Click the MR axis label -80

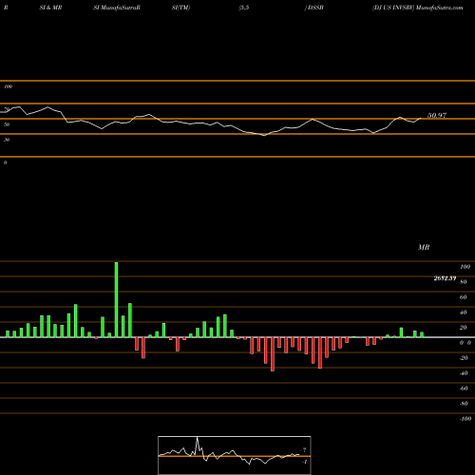(x=464, y=404)
